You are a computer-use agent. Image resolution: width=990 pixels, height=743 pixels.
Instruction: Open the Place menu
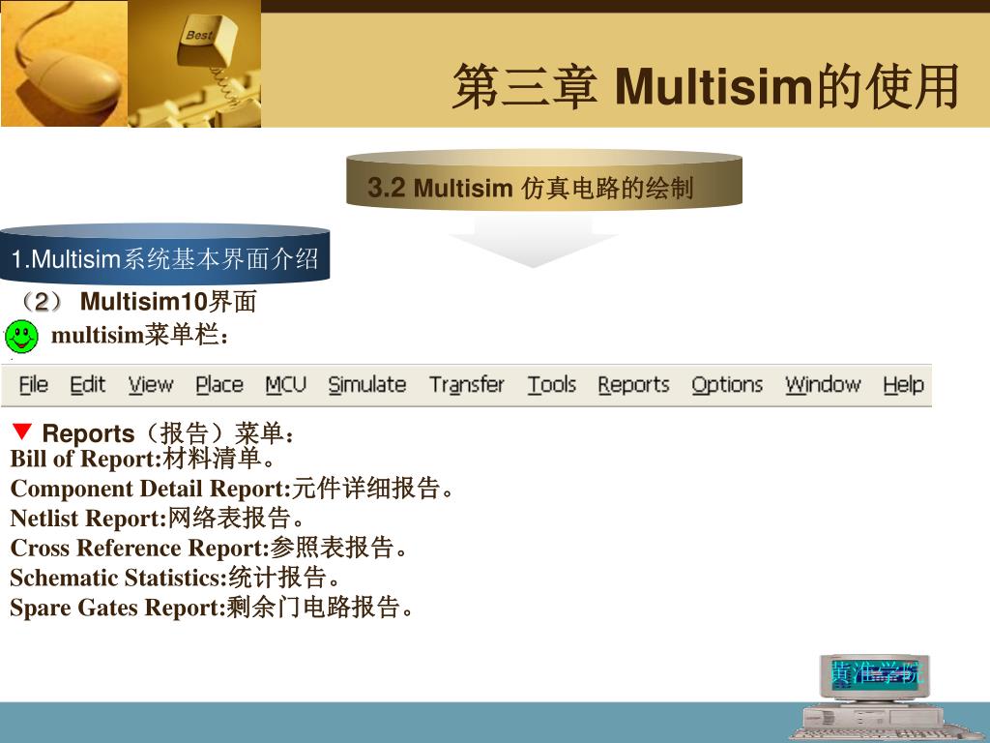pyautogui.click(x=219, y=385)
